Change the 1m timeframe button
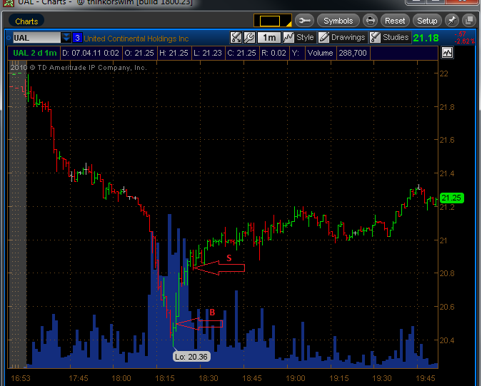482x386 pixels. (x=269, y=38)
